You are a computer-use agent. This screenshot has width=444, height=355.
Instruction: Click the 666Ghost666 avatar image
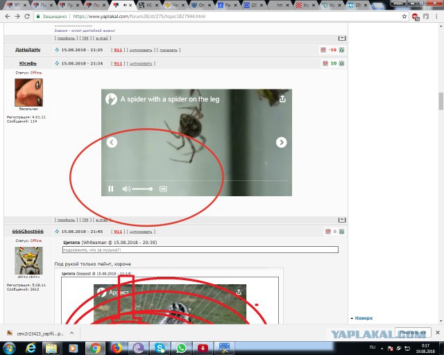coord(28,261)
